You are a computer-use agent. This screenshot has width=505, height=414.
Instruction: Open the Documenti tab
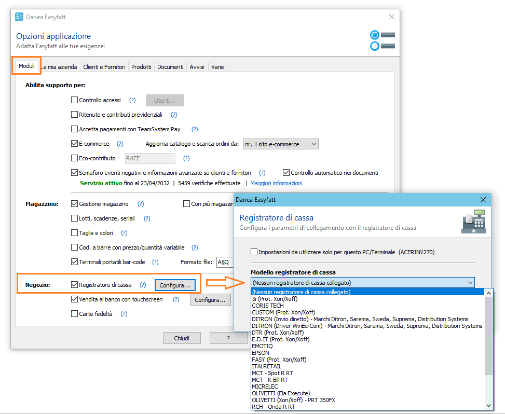[170, 66]
